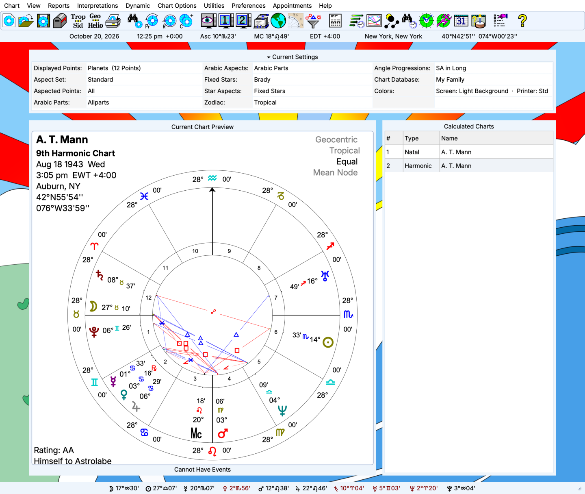
Task: Click the Save Chart disk icon
Action: [x=43, y=21]
